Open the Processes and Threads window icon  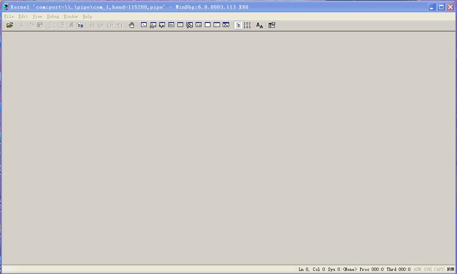pos(217,25)
